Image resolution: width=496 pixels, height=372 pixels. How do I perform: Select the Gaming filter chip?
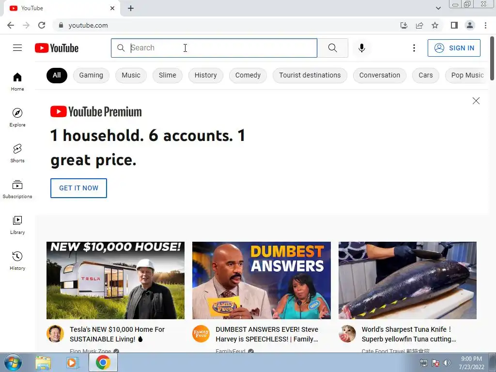point(91,75)
